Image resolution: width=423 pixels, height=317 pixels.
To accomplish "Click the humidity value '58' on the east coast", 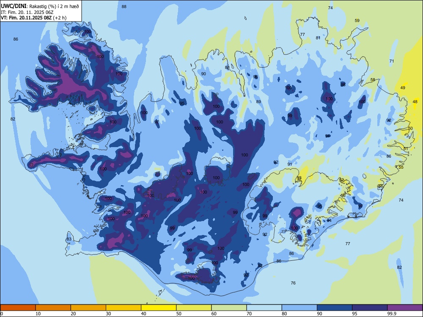I will click(x=373, y=80).
